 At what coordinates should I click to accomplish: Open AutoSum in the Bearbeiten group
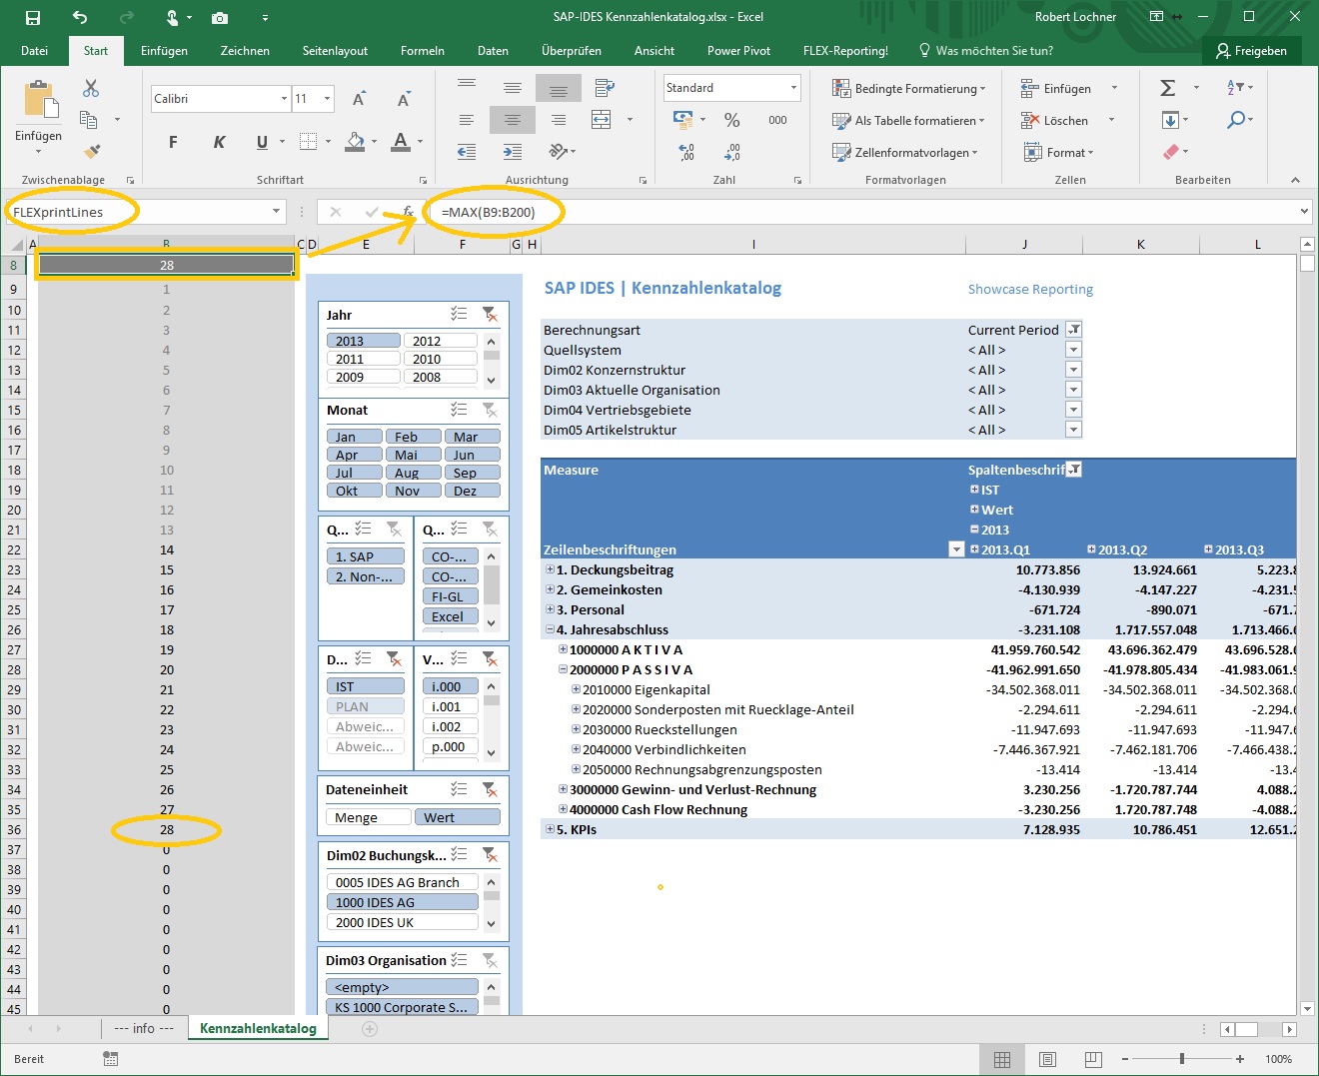pyautogui.click(x=1167, y=88)
